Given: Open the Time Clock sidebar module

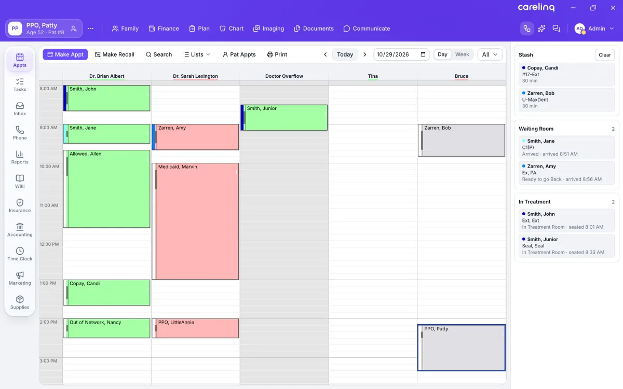Looking at the screenshot, I should point(20,254).
